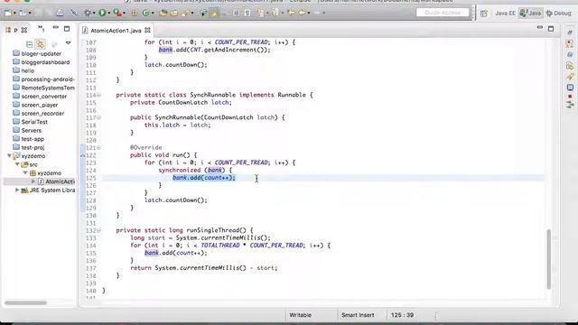Screen dimensions: 578x325
Task: Select the AtomicAction1.java editor tab
Action: pos(116,31)
